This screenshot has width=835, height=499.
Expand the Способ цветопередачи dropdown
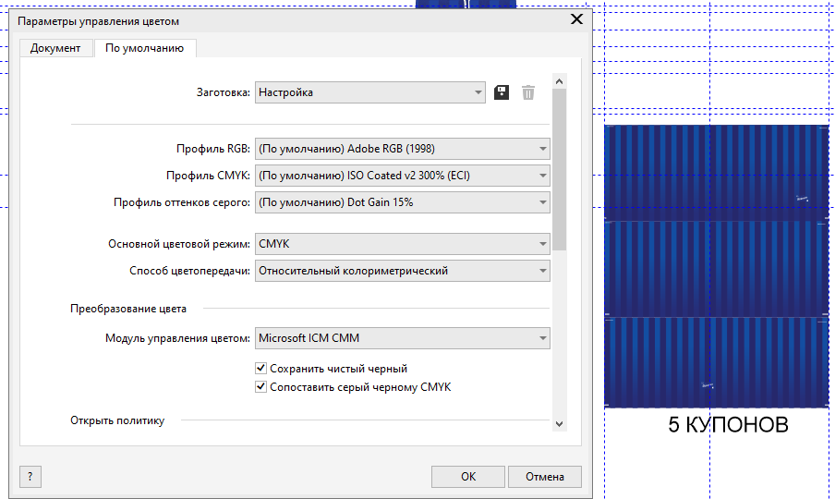click(402, 271)
